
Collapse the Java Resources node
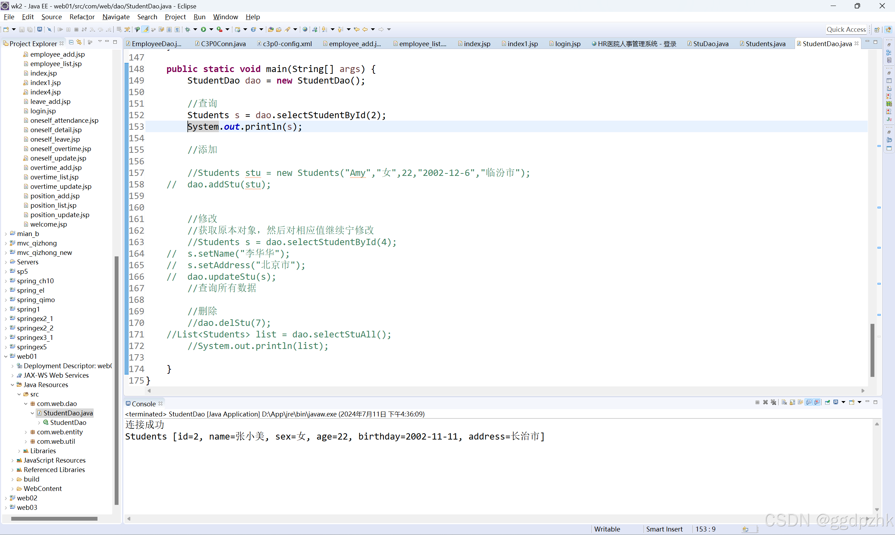(x=12, y=385)
